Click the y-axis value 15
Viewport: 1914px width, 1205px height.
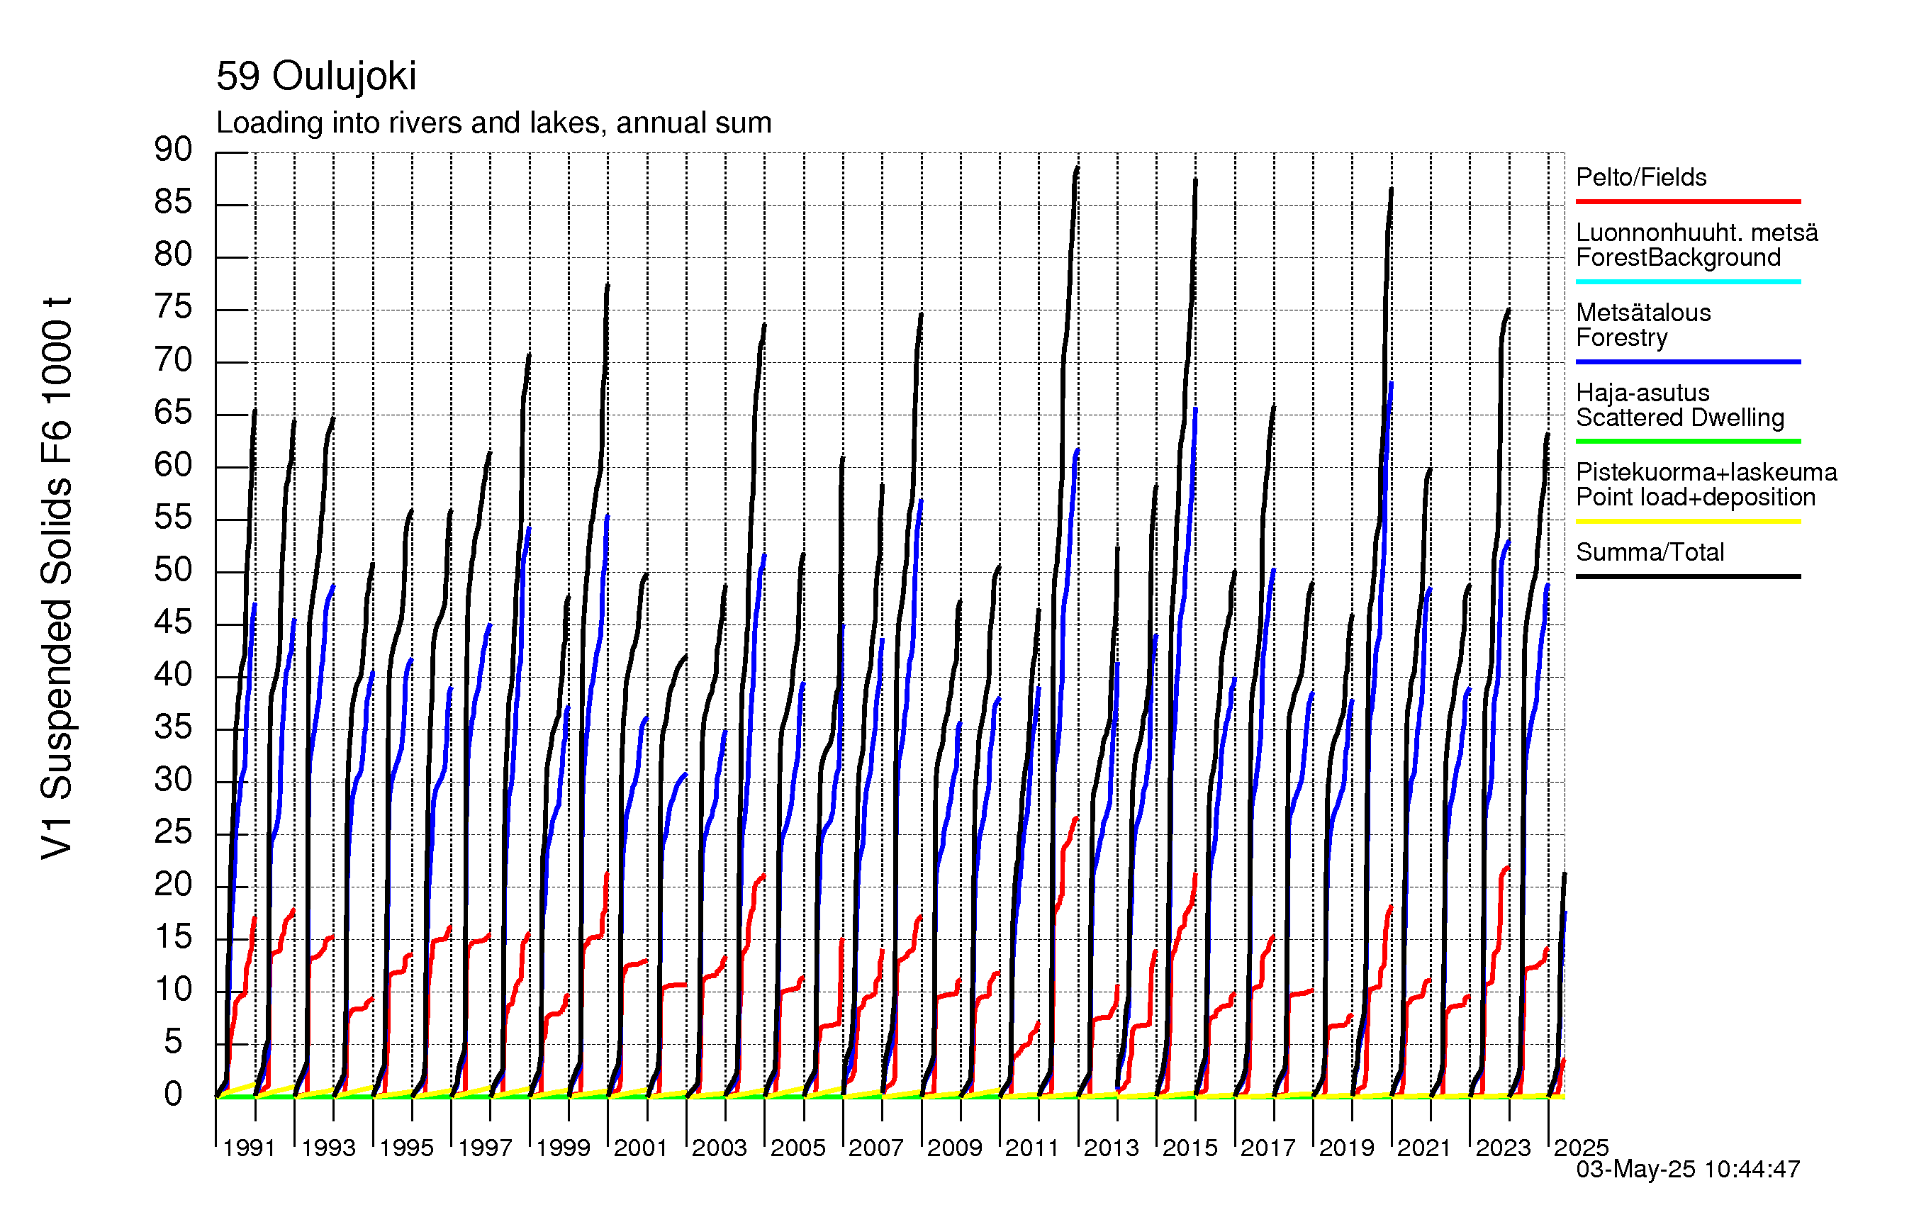tap(173, 937)
